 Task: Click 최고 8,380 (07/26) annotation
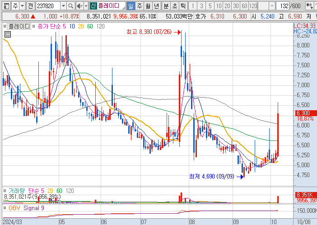click(149, 32)
